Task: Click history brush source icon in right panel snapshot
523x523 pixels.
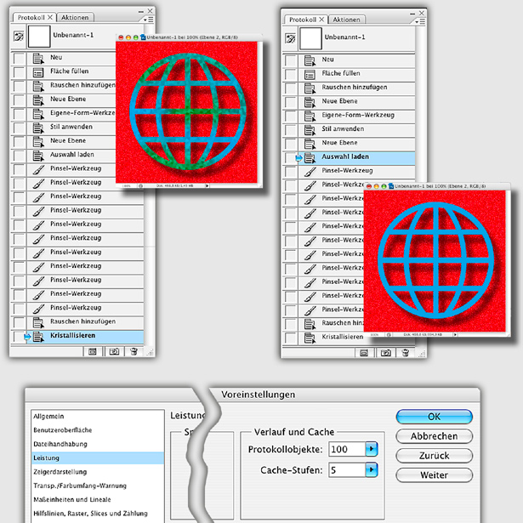Action: point(290,38)
